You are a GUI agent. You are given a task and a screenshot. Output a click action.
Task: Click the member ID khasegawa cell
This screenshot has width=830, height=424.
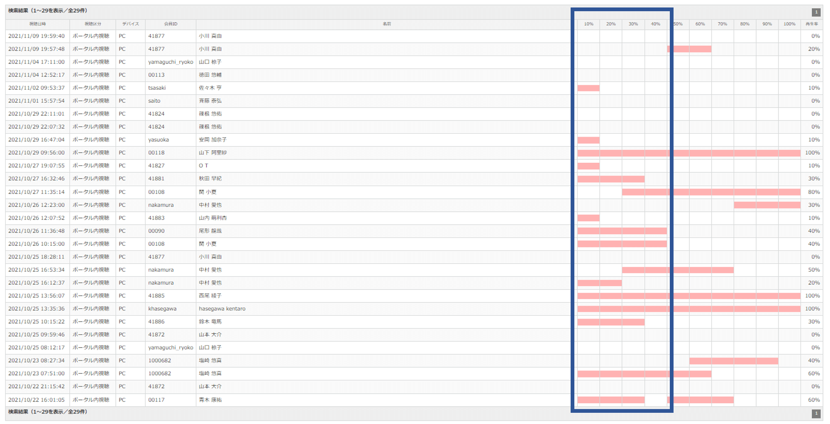point(162,309)
